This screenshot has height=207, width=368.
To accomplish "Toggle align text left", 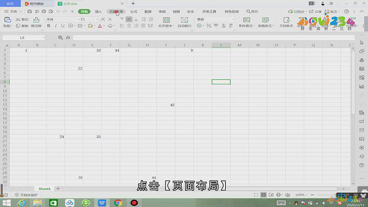I will pyautogui.click(x=122, y=26).
